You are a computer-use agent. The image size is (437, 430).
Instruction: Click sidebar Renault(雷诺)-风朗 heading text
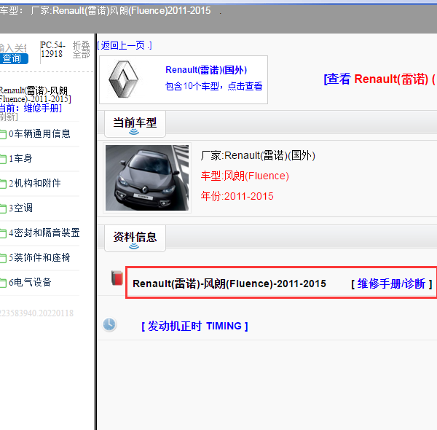point(35,95)
